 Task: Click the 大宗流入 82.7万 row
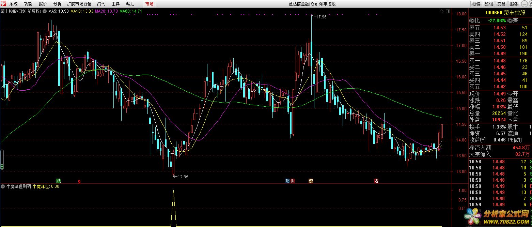(500, 154)
